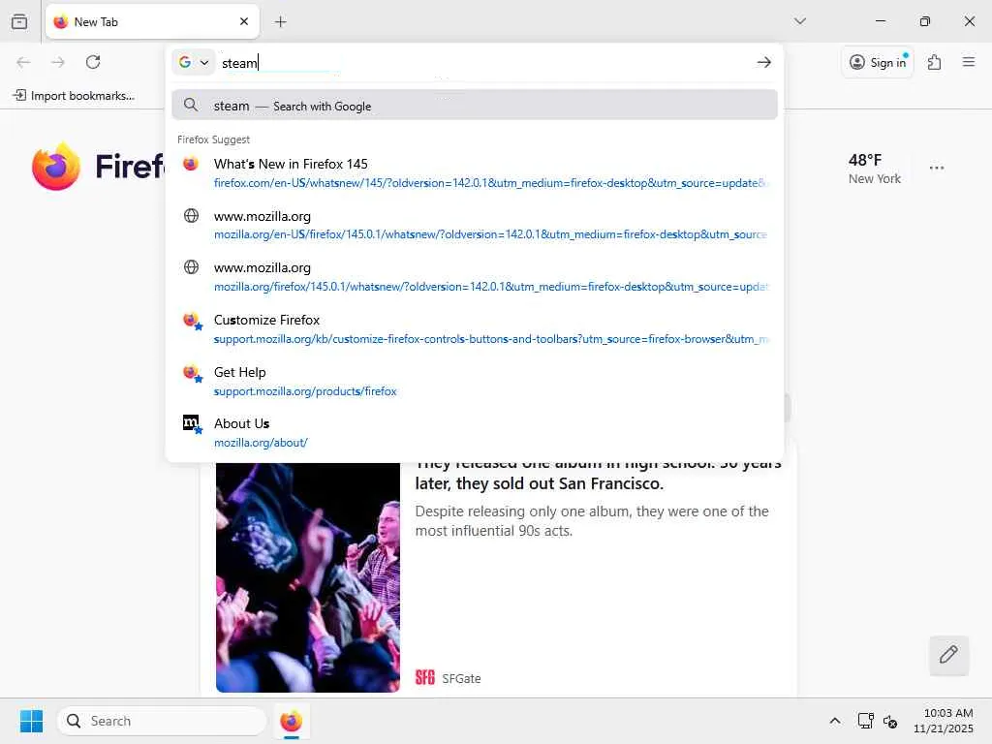Viewport: 992px width, 744px height.
Task: Minimize the Firefox window
Action: click(x=880, y=21)
